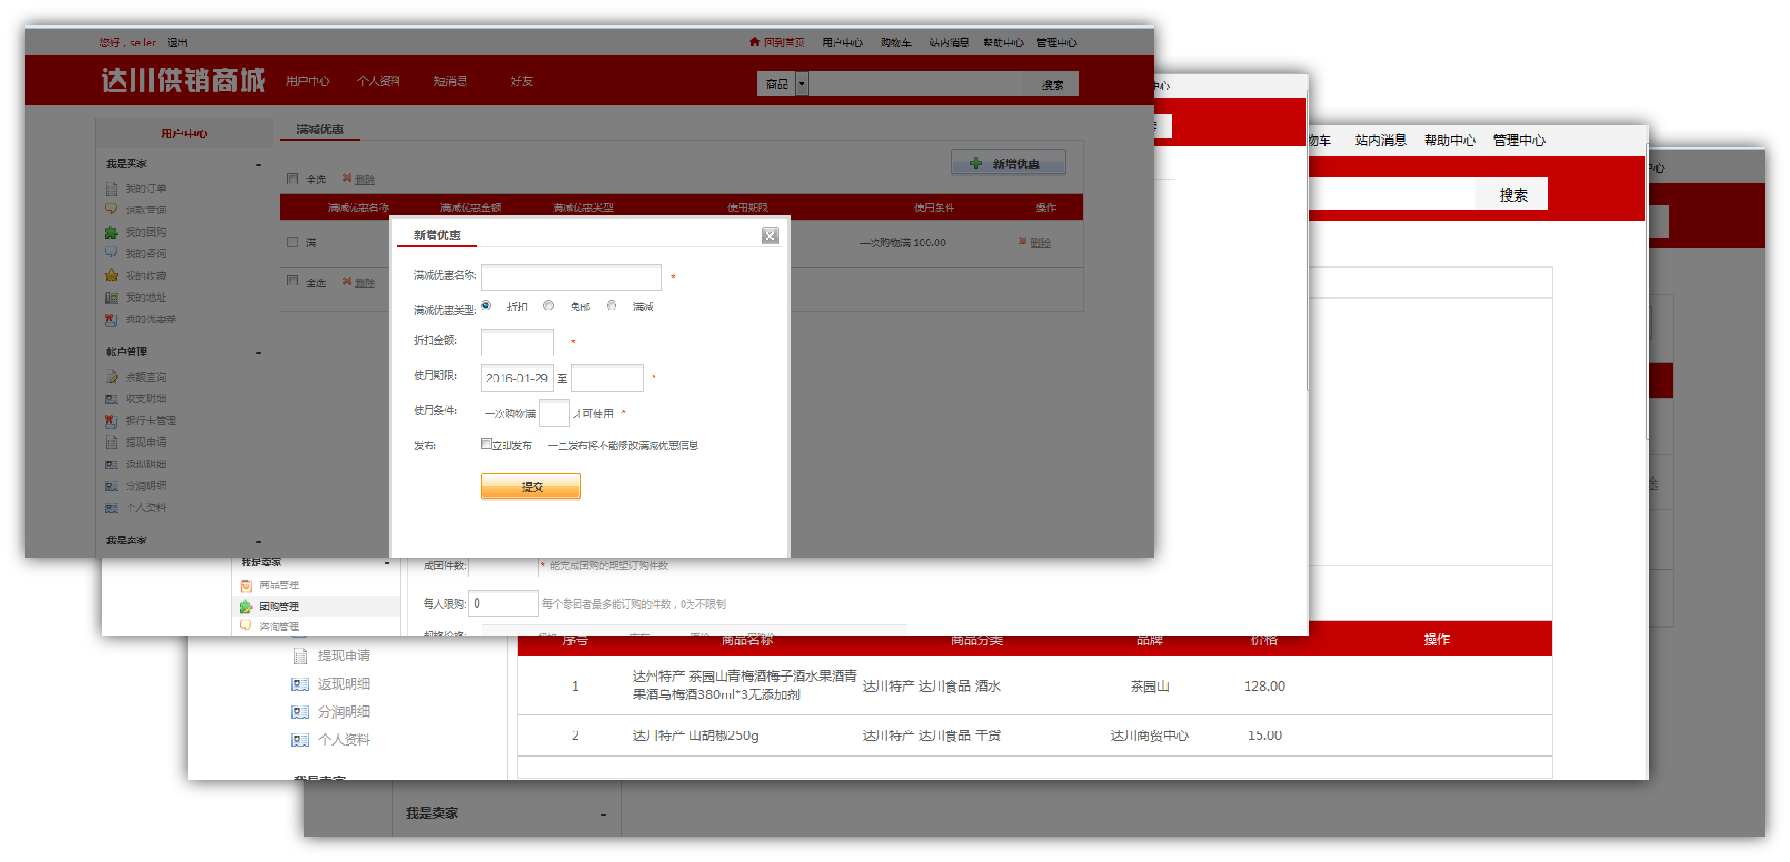Collapse the 帐户管理 sidebar section

coord(258,352)
